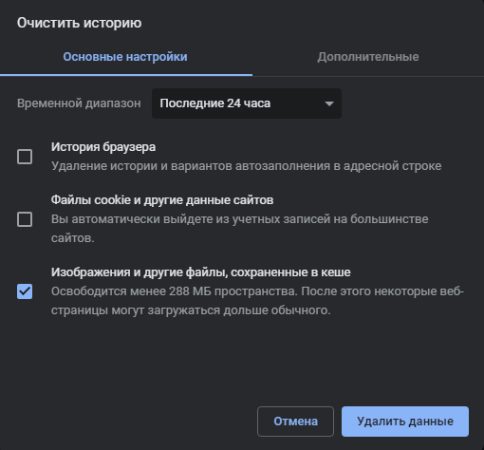Viewport: 484px width, 450px height.
Task: Click the Освободится менее 288 МБ description
Action: [x=257, y=301]
